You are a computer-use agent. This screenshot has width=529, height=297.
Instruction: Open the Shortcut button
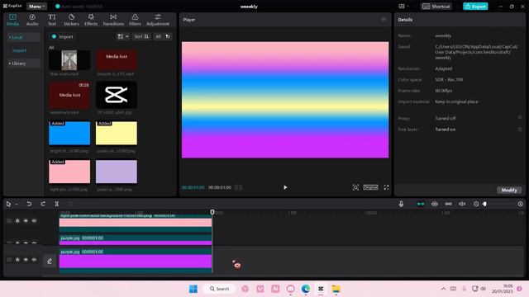click(x=436, y=7)
